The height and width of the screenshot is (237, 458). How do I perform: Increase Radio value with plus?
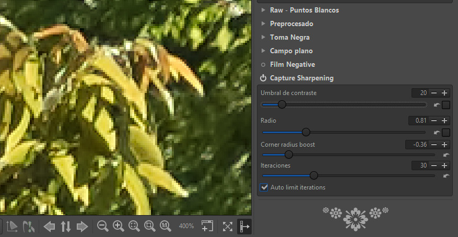444,121
